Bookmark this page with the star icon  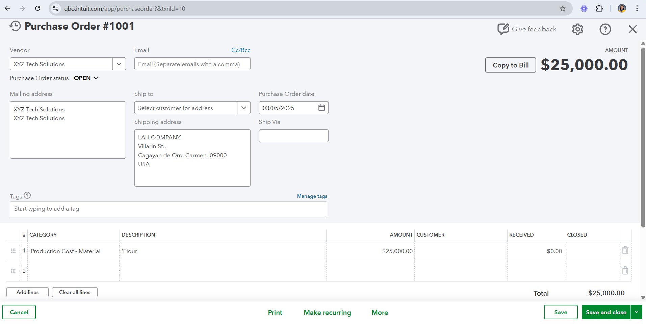pyautogui.click(x=563, y=8)
